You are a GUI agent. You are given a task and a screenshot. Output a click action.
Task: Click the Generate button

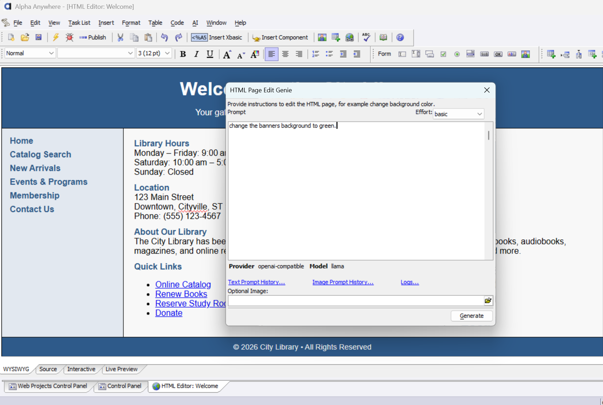[x=472, y=316]
